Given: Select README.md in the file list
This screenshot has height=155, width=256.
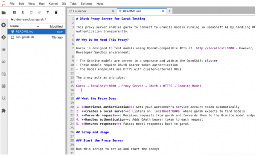Looking at the screenshot, I should click(36, 31).
